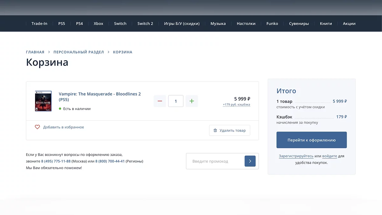Open the Настолки section

246,24
